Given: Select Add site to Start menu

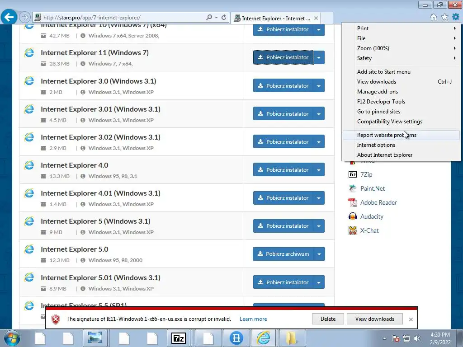Looking at the screenshot, I should click(402, 72).
